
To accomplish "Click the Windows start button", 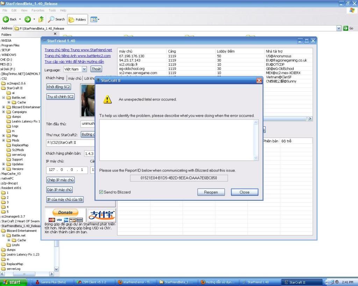I will click(13, 282).
